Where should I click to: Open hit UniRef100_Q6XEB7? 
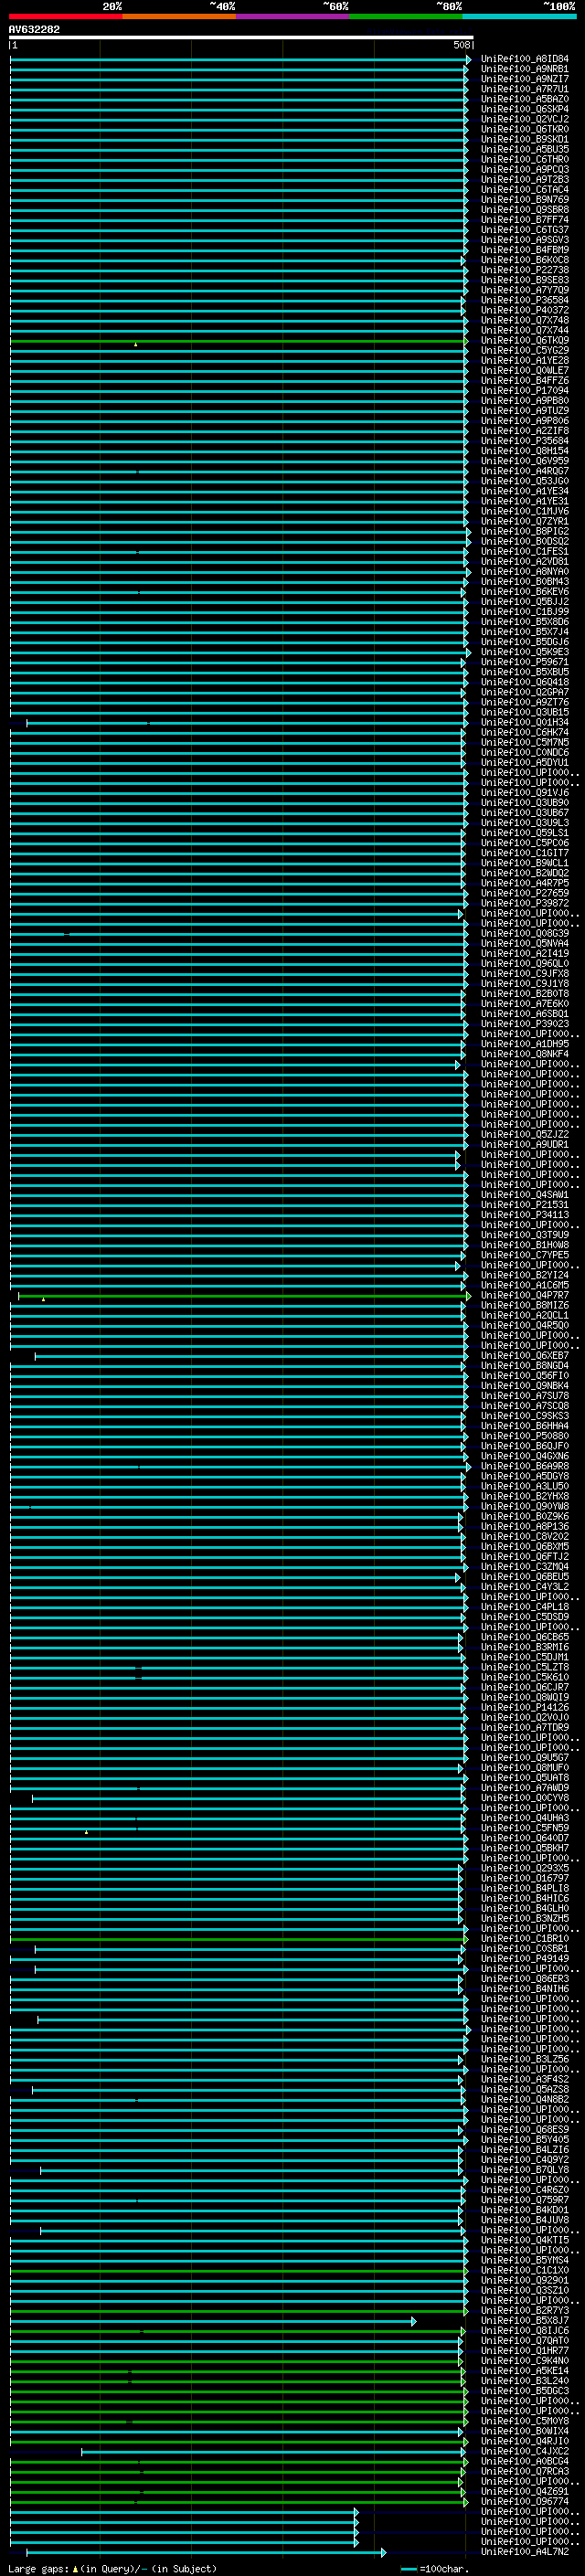click(525, 1356)
